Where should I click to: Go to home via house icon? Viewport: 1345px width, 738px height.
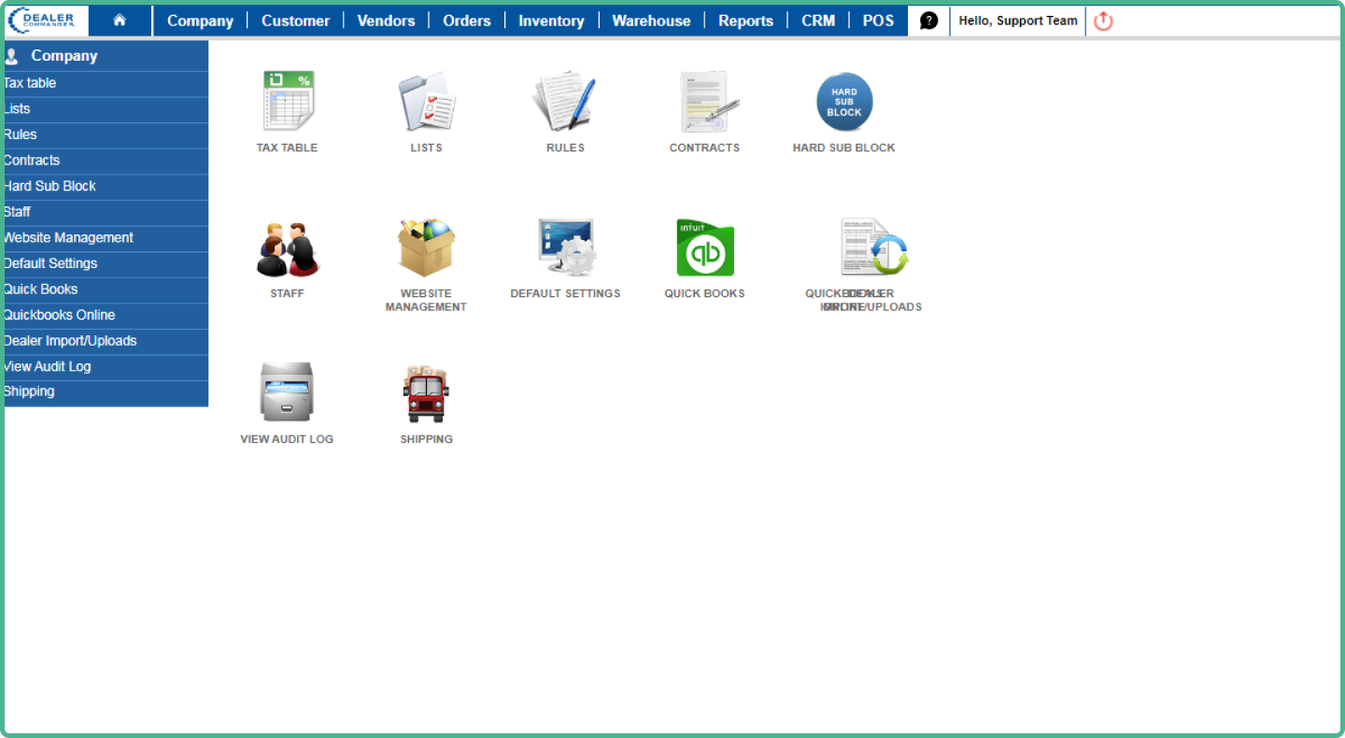point(120,20)
